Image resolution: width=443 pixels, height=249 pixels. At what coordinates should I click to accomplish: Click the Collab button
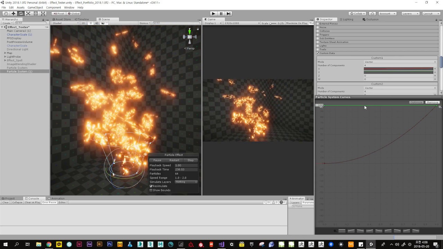coord(358,13)
